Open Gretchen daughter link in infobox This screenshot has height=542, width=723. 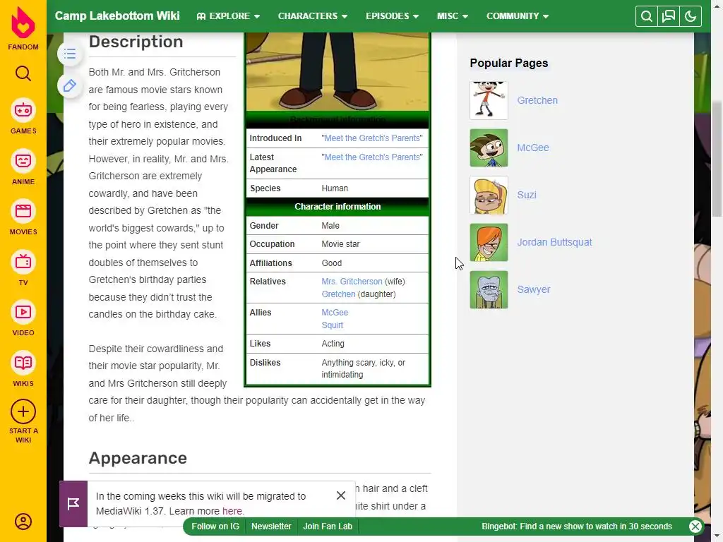tap(338, 294)
